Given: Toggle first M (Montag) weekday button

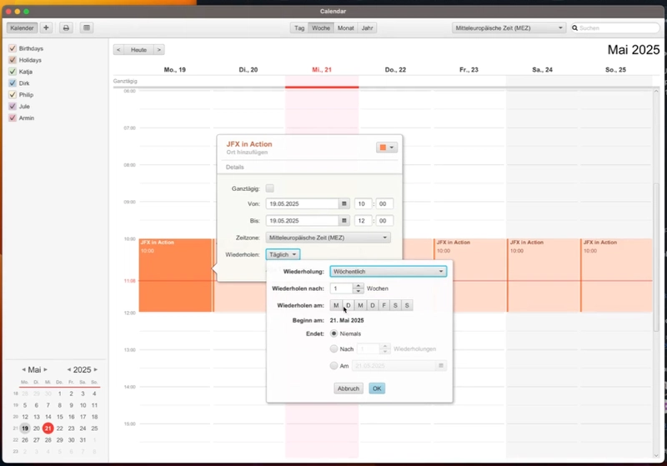Looking at the screenshot, I should click(336, 305).
